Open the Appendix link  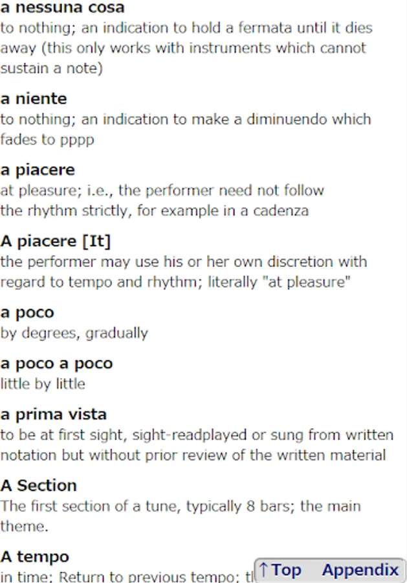click(x=360, y=570)
